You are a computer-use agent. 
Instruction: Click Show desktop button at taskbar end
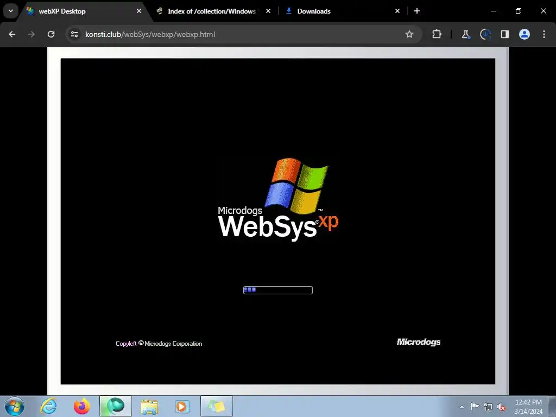552,407
